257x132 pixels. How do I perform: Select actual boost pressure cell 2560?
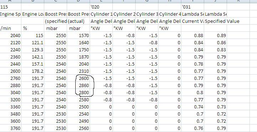78,128
